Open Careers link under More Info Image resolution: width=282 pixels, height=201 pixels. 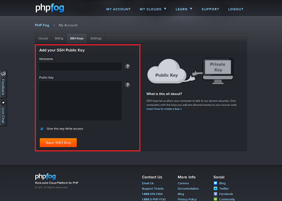coord(183,183)
